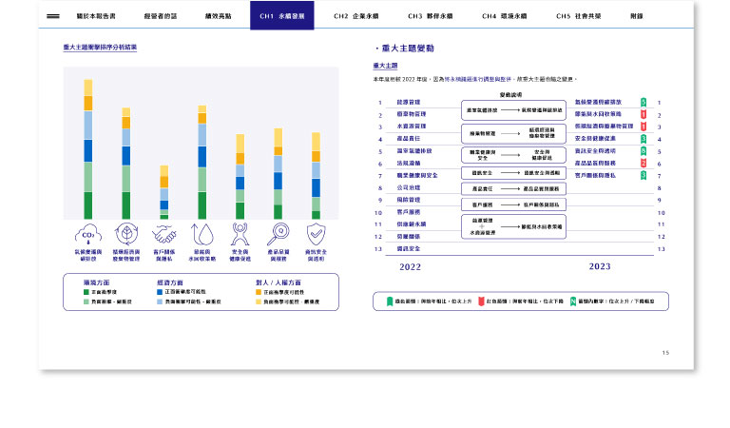Image resolution: width=730 pixels, height=428 pixels.
Task: Click the 重大主題 underlined heading link
Action: tap(385, 66)
